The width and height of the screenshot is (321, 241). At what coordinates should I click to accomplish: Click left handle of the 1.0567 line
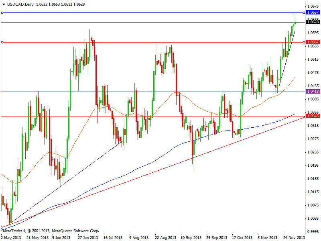[x=2, y=42]
